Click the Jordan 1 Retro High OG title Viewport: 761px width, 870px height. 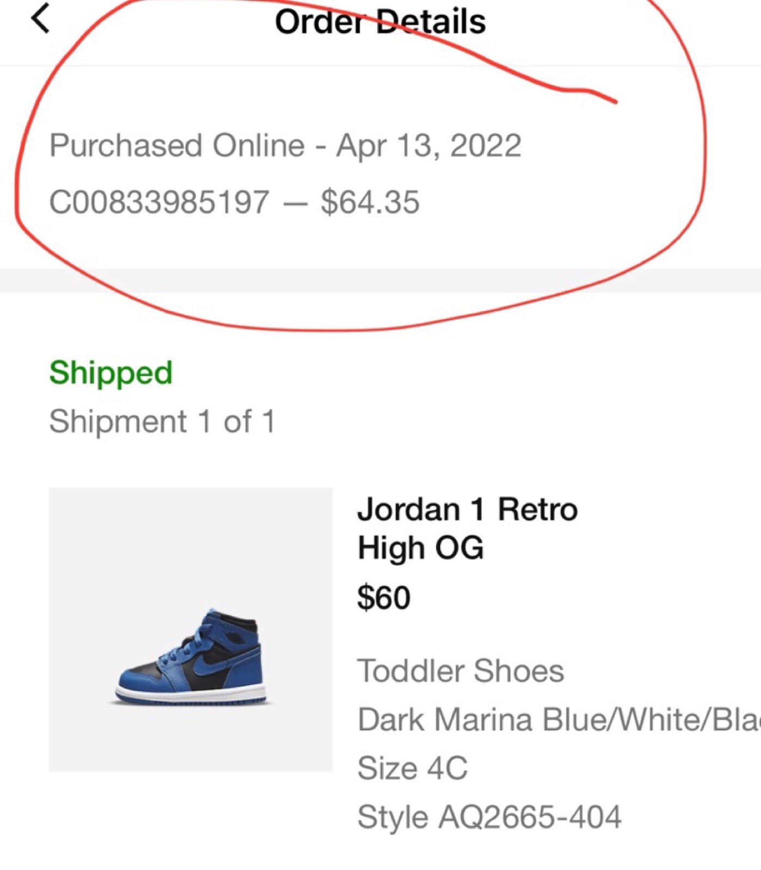point(467,528)
